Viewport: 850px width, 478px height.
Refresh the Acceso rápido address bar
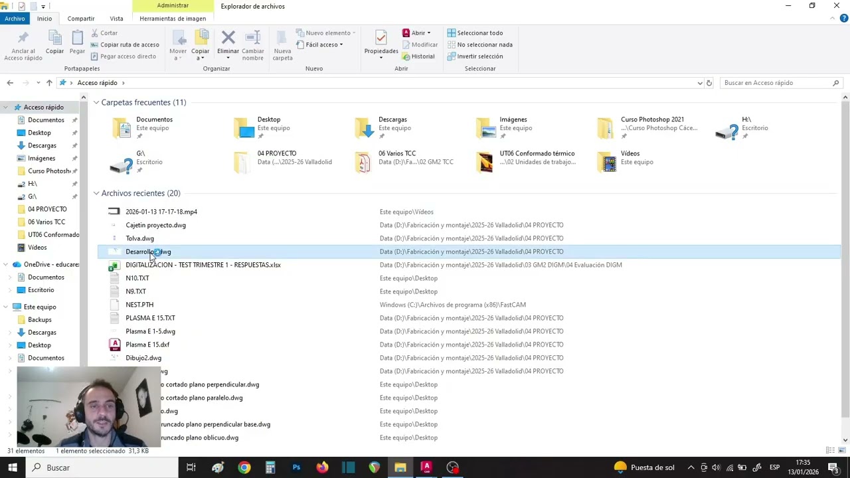pyautogui.click(x=709, y=83)
